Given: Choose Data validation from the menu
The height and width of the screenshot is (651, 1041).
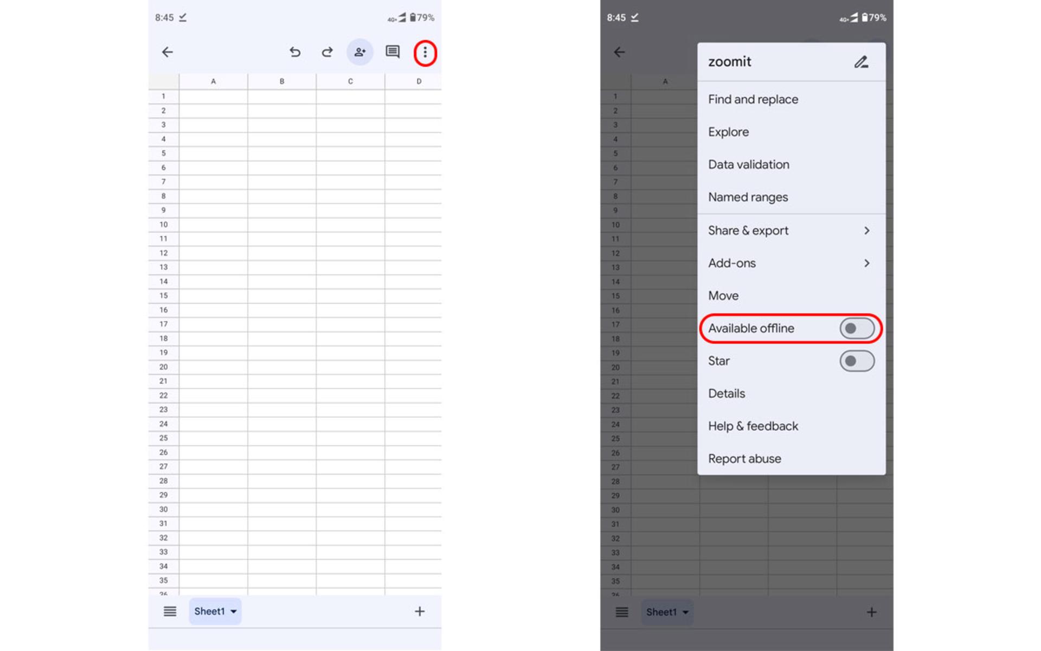Looking at the screenshot, I should [x=749, y=164].
